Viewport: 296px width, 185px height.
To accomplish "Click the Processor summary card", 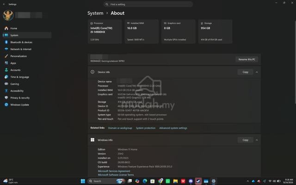I will [x=105, y=31].
